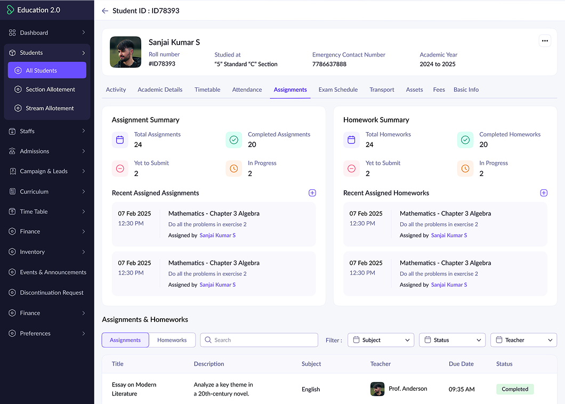Expand the Inventory menu chevron
This screenshot has height=404, width=565.
[84, 252]
